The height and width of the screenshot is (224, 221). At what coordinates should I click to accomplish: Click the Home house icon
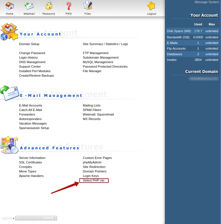click(10, 6)
